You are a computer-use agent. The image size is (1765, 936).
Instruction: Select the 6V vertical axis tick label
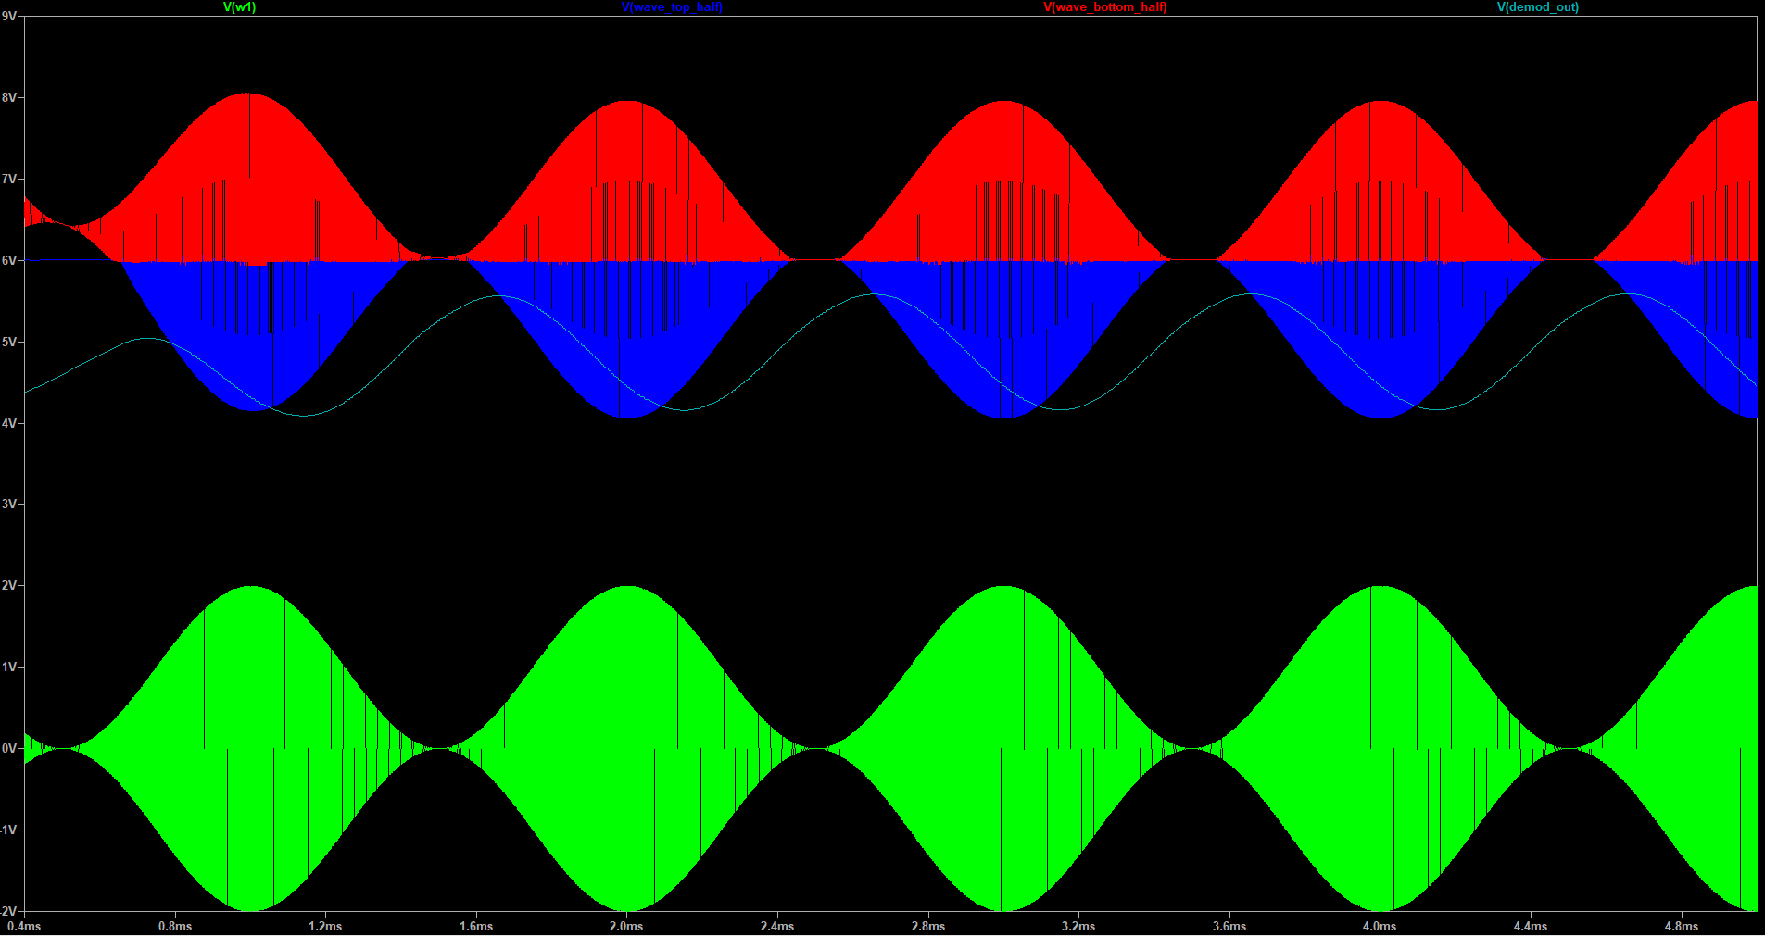click(9, 260)
